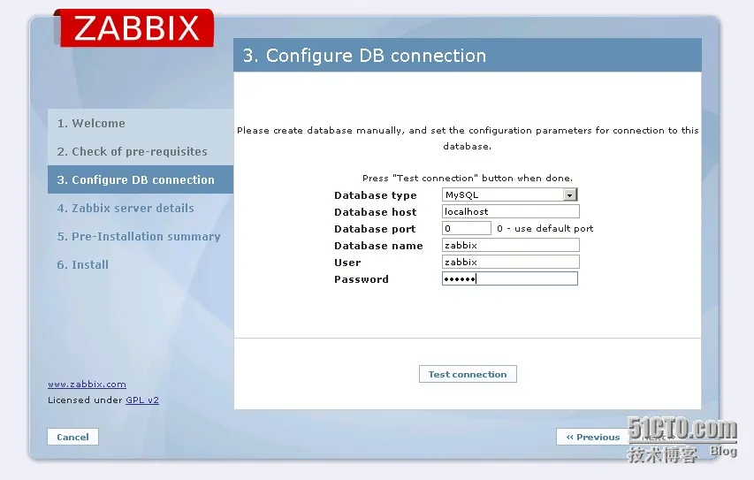This screenshot has height=480, width=754.
Task: Click the 'Database type' label
Action: 376,195
